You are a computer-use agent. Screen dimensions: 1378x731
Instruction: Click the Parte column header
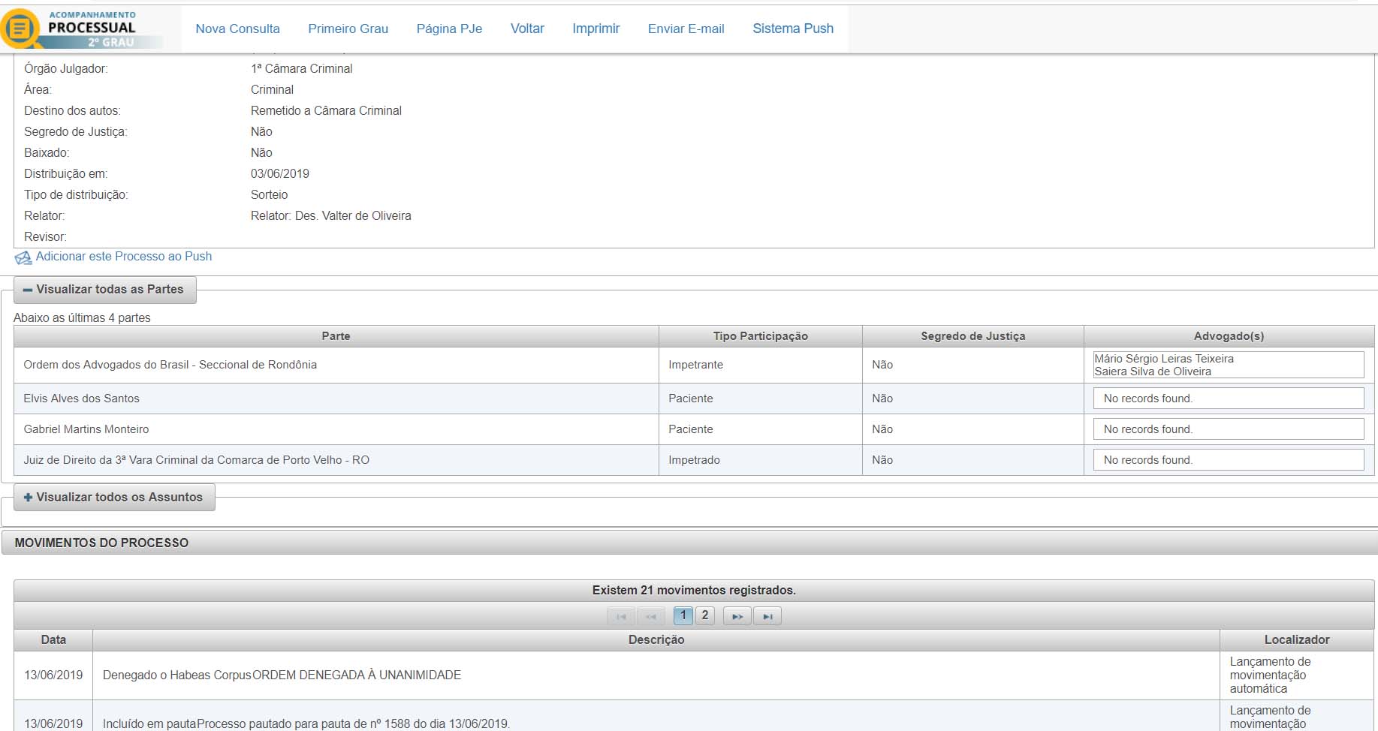click(336, 336)
